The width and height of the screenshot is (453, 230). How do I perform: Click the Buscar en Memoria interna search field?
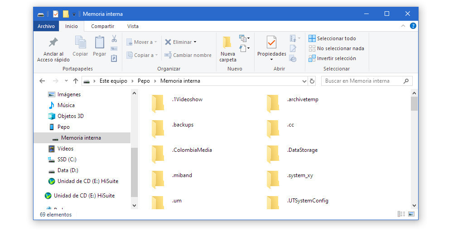pos(362,81)
